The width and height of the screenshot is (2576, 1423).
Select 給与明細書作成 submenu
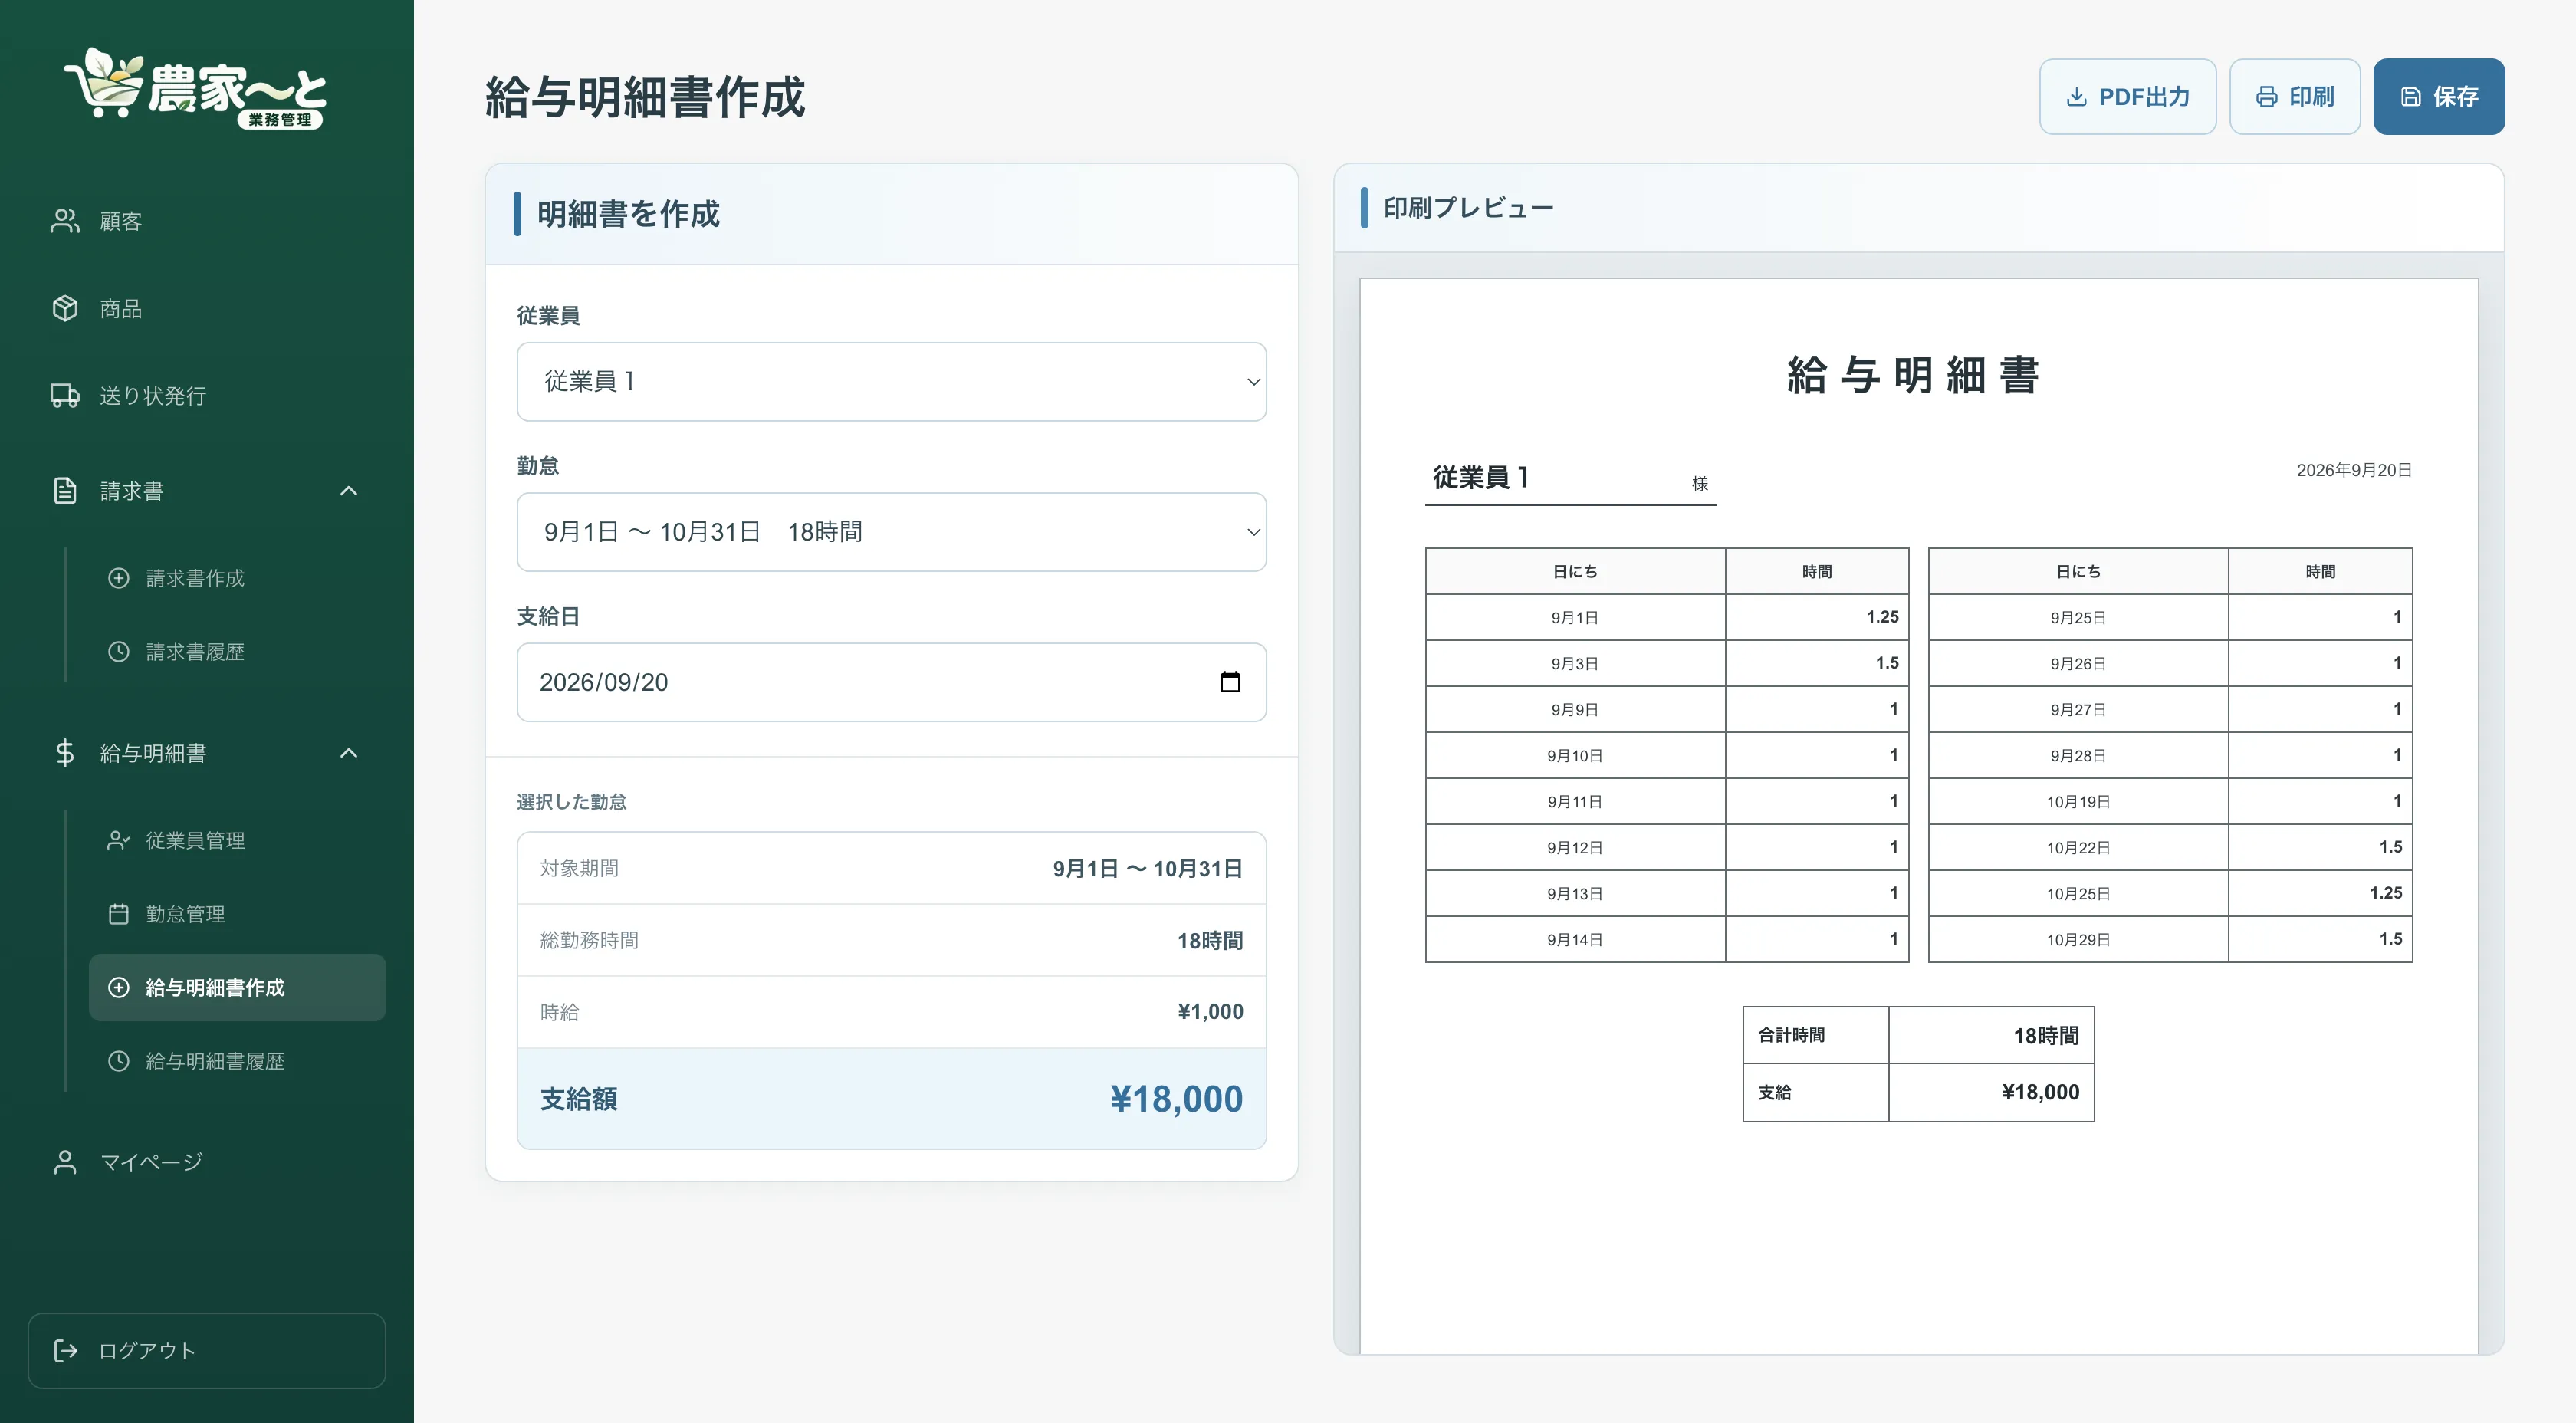click(237, 988)
